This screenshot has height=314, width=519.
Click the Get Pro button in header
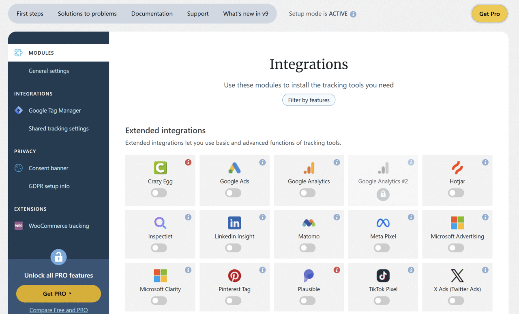[489, 14]
